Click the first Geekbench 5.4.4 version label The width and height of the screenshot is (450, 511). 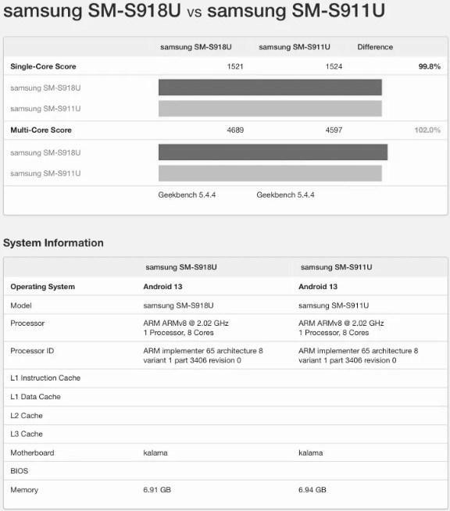pos(187,195)
